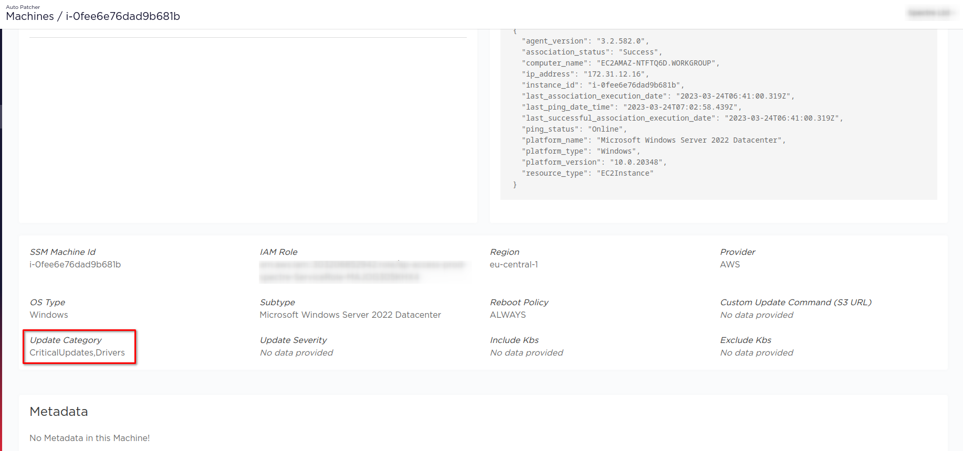Click the ip_address 172.31.12.16 JSON line
Viewport: 963px width, 451px height.
[585, 74]
